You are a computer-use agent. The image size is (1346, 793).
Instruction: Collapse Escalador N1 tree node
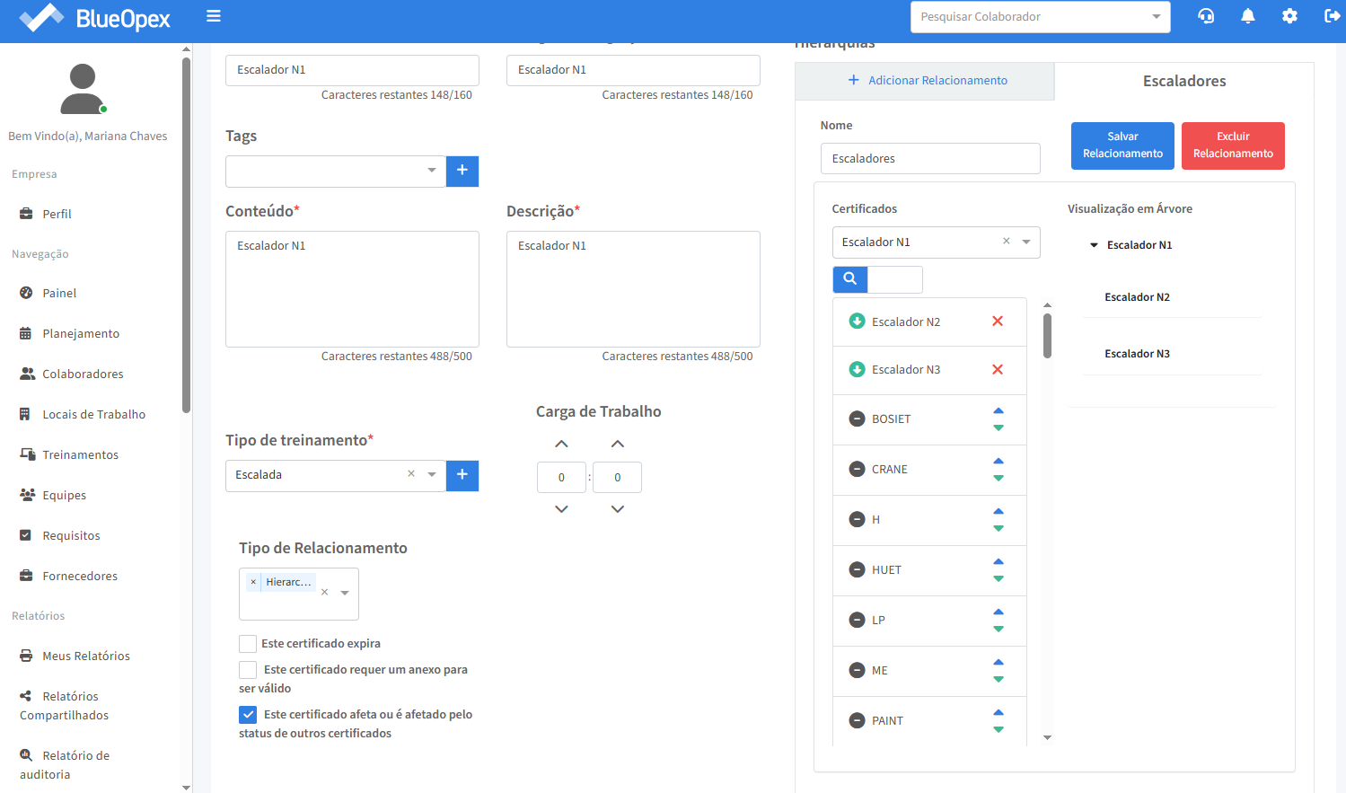[x=1094, y=245]
